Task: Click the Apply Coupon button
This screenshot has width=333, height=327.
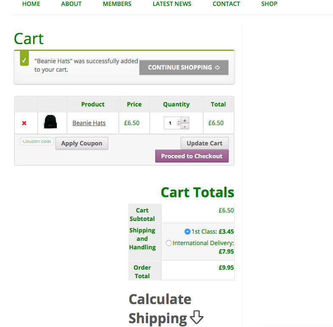Action: 81,143
